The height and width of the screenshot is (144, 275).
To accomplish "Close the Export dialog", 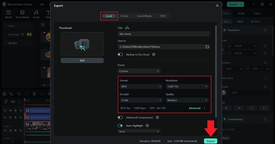I will [217, 5].
